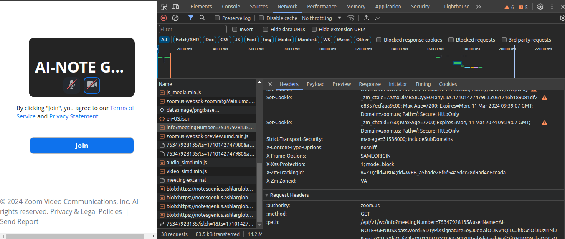
Task: Show more DevTools tabs chevron
Action: (479, 7)
